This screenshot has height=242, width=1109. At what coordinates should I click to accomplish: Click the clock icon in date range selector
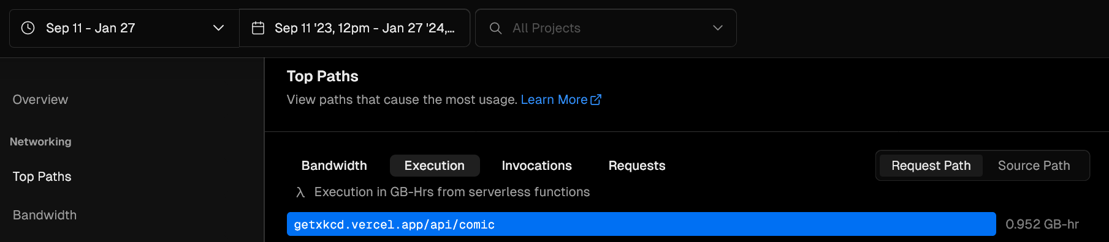coord(28,28)
